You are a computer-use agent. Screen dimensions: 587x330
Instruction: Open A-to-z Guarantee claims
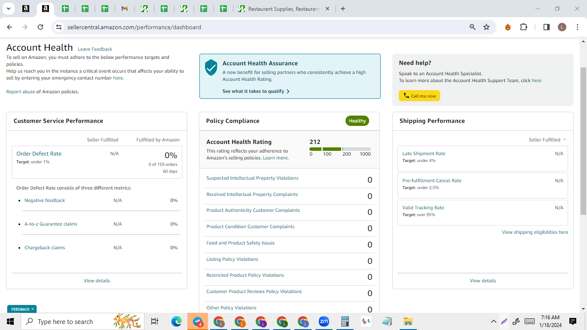tap(51, 224)
